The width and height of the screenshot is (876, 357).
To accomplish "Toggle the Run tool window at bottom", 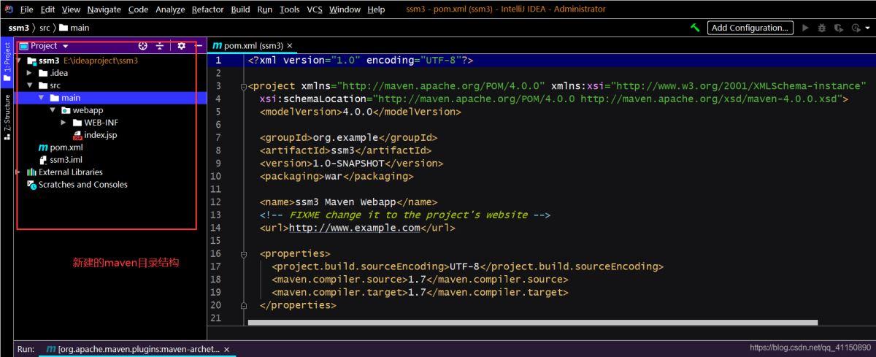I will pyautogui.click(x=26, y=350).
